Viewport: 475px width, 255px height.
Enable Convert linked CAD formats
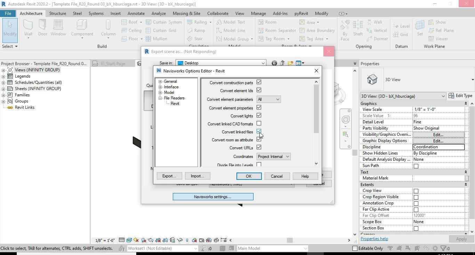259,123
